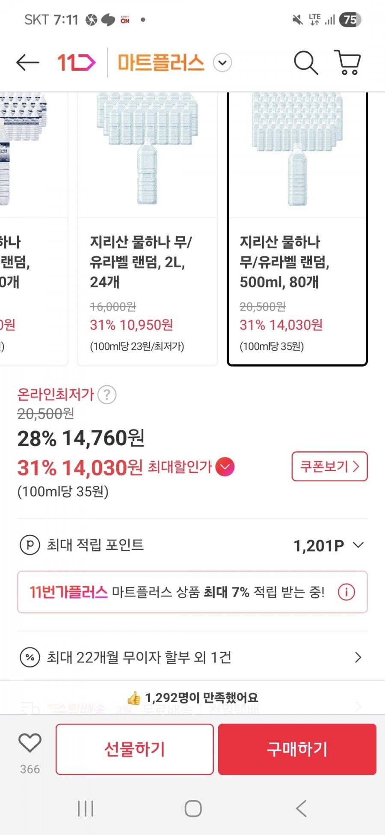Select the 2L, 24개 product option card
The width and height of the screenshot is (385, 835).
click(148, 229)
